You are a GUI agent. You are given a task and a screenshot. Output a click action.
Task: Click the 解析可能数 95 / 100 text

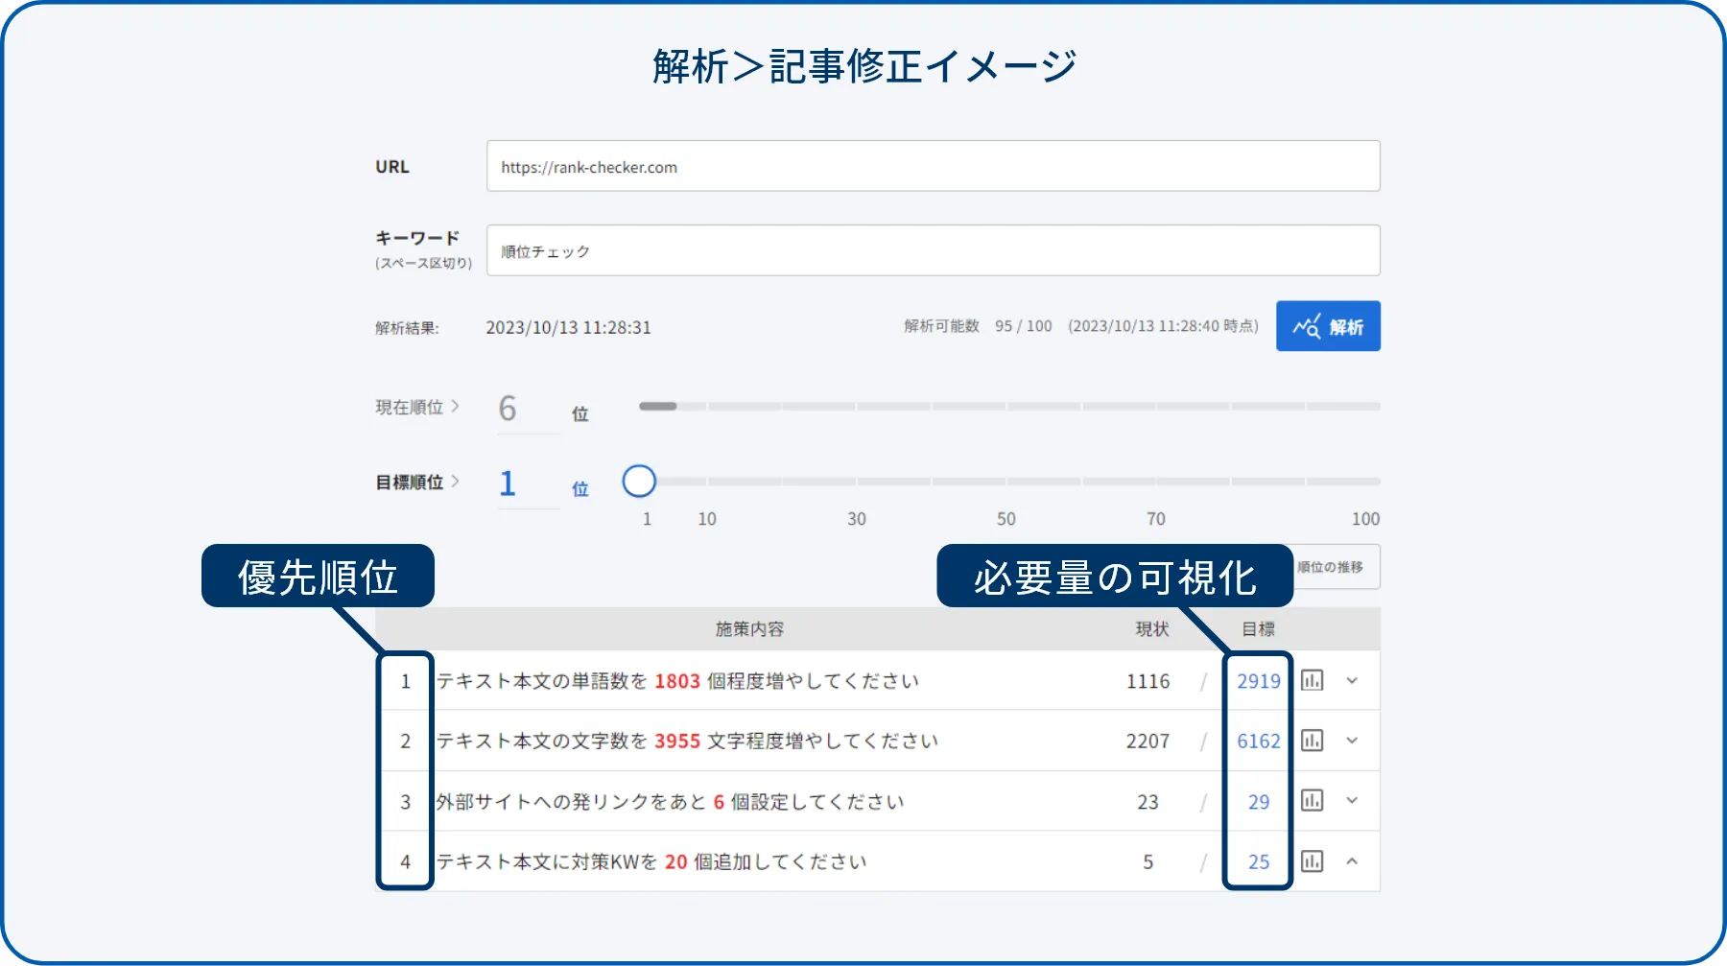tap(978, 326)
